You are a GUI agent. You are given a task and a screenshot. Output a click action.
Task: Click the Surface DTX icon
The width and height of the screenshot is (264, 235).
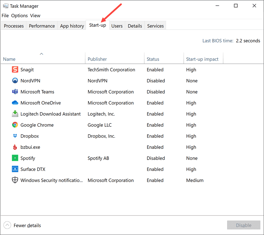(15, 169)
